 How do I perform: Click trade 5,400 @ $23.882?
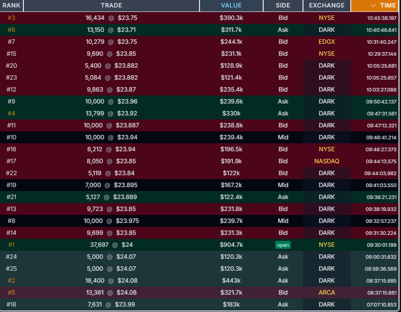coord(111,66)
